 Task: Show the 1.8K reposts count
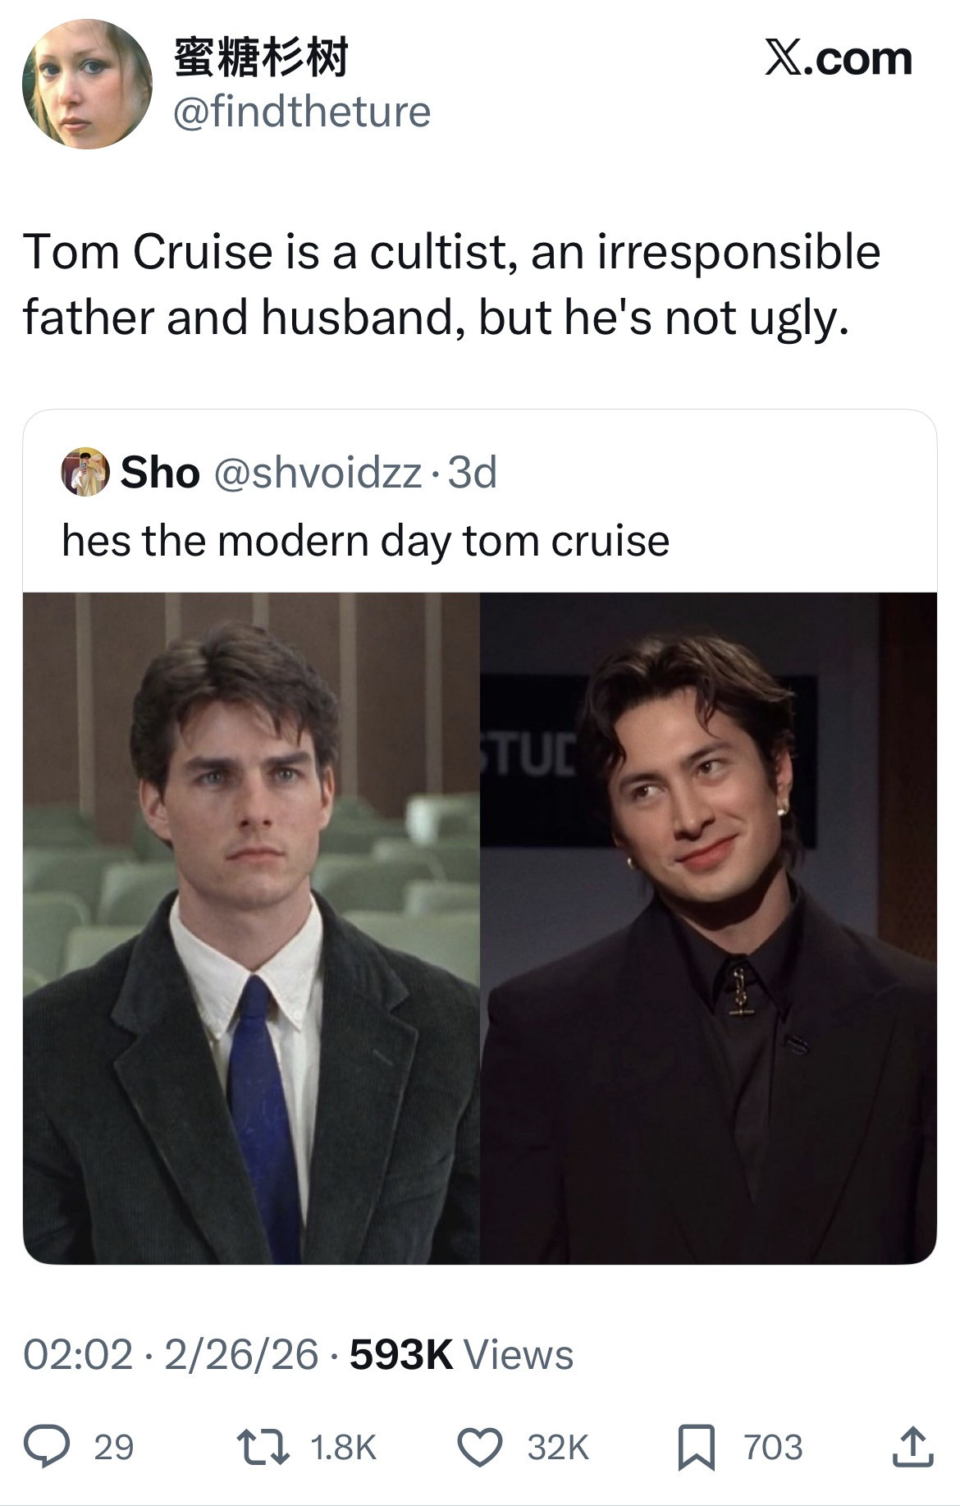tap(344, 1447)
